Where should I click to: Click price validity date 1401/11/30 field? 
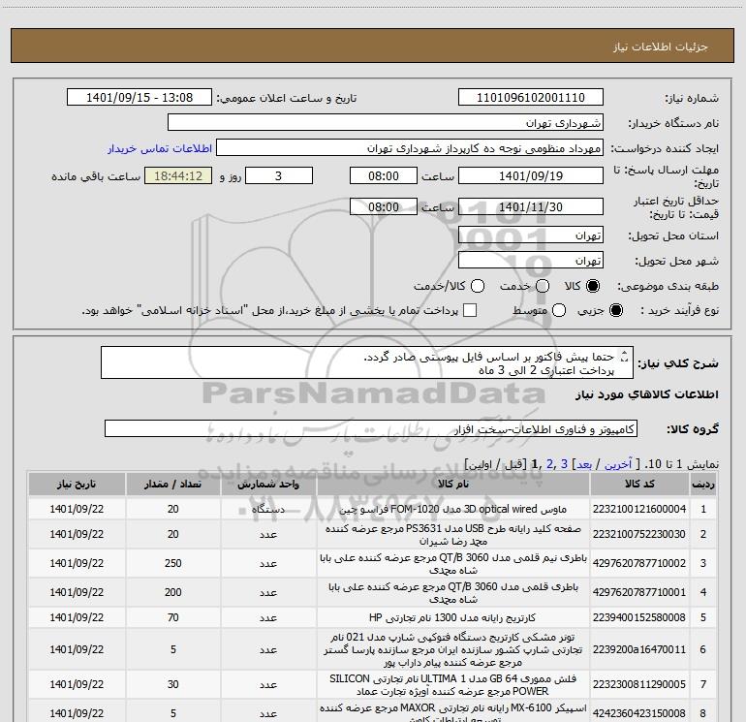[x=531, y=206]
